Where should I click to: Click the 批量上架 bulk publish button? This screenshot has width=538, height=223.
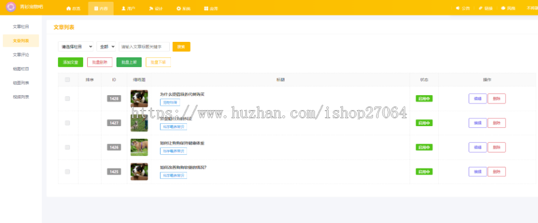(129, 62)
